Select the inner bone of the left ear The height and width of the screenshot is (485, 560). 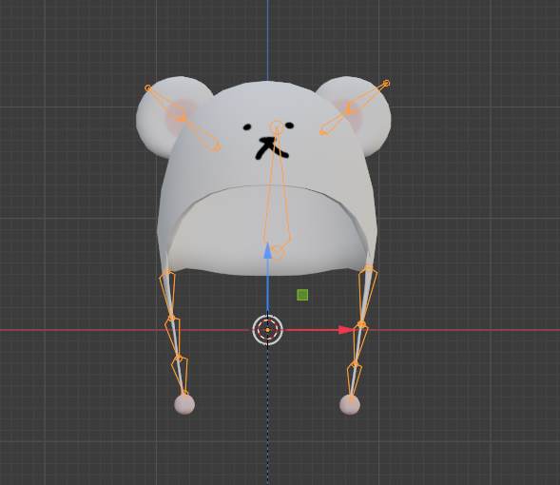[200, 133]
